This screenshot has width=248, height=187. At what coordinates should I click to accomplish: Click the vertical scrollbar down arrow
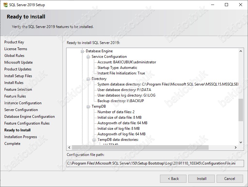tap(241, 142)
